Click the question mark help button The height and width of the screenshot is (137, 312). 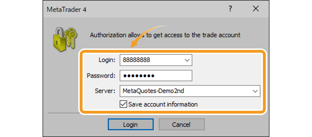pos(230,9)
